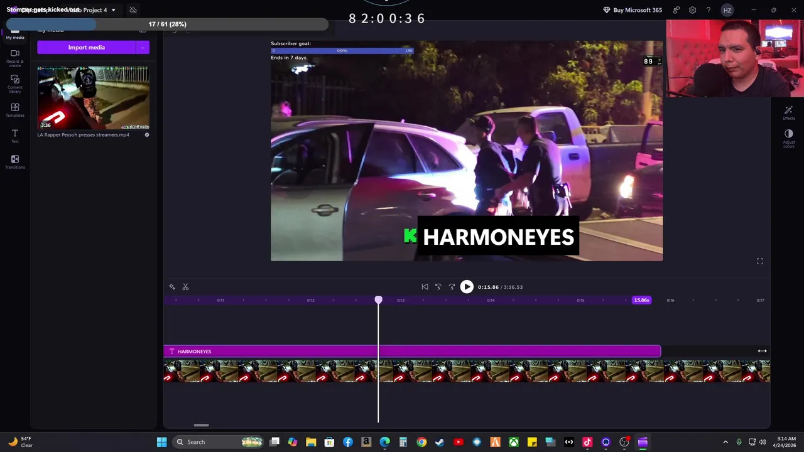Open Facebook from taskbar
The width and height of the screenshot is (804, 452).
[x=348, y=442]
